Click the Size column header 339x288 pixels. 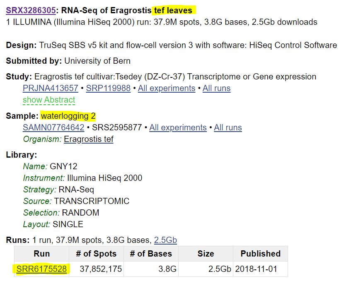pyautogui.click(x=206, y=254)
